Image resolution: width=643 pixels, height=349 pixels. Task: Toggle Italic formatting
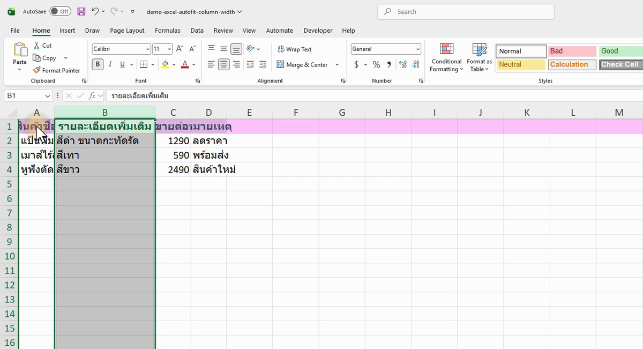(110, 64)
